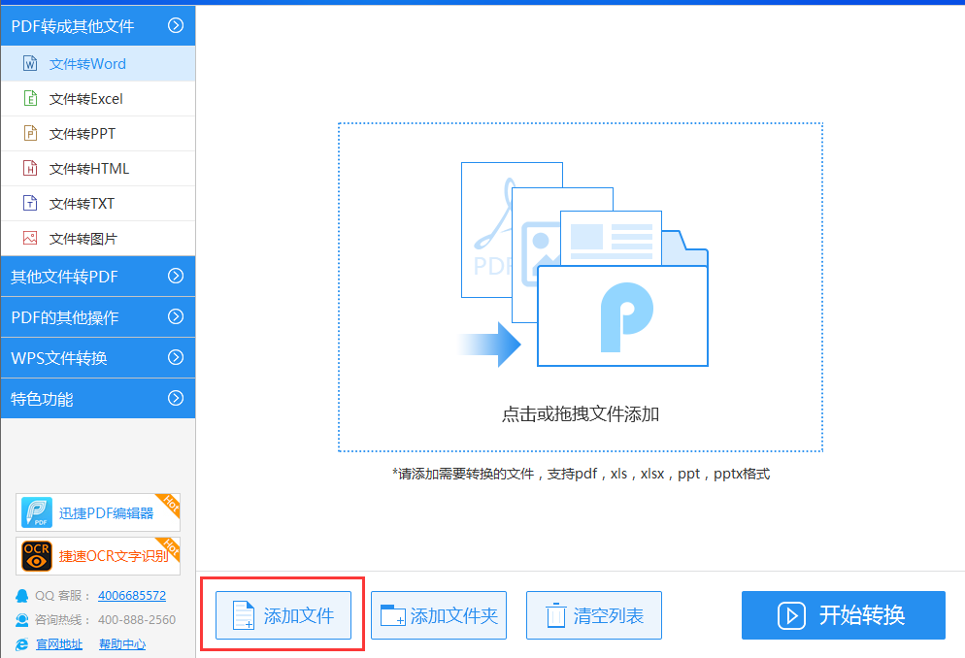The image size is (965, 658).
Task: Open the WPS文件转换 header
Action: (x=98, y=357)
